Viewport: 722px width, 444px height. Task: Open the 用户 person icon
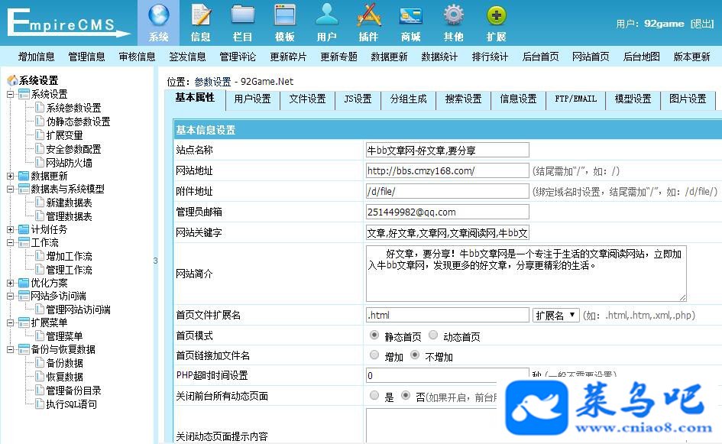pyautogui.click(x=326, y=15)
